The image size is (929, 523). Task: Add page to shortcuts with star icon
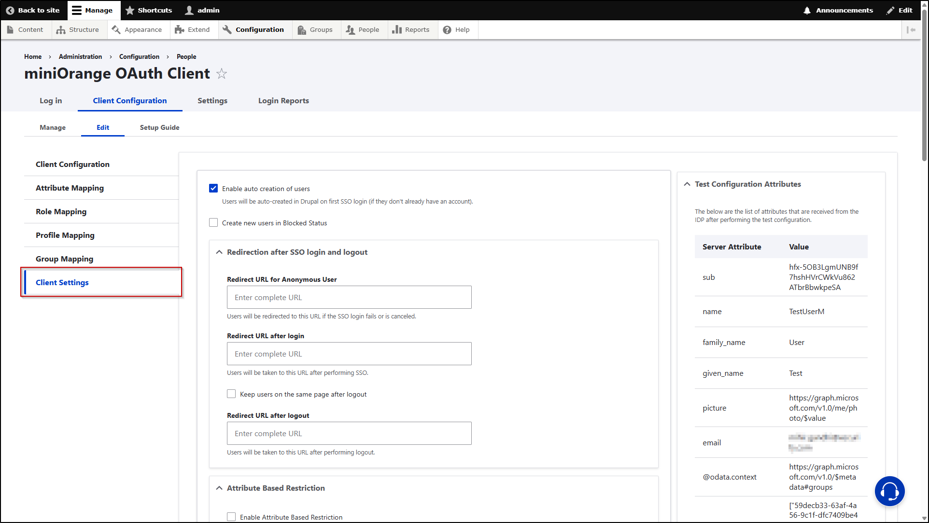pyautogui.click(x=222, y=73)
